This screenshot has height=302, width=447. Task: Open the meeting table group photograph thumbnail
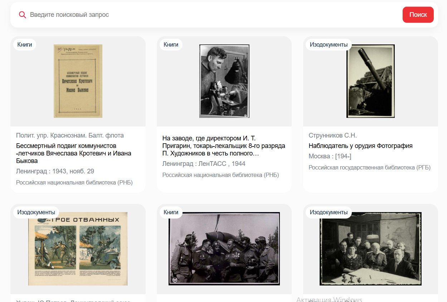click(x=370, y=249)
